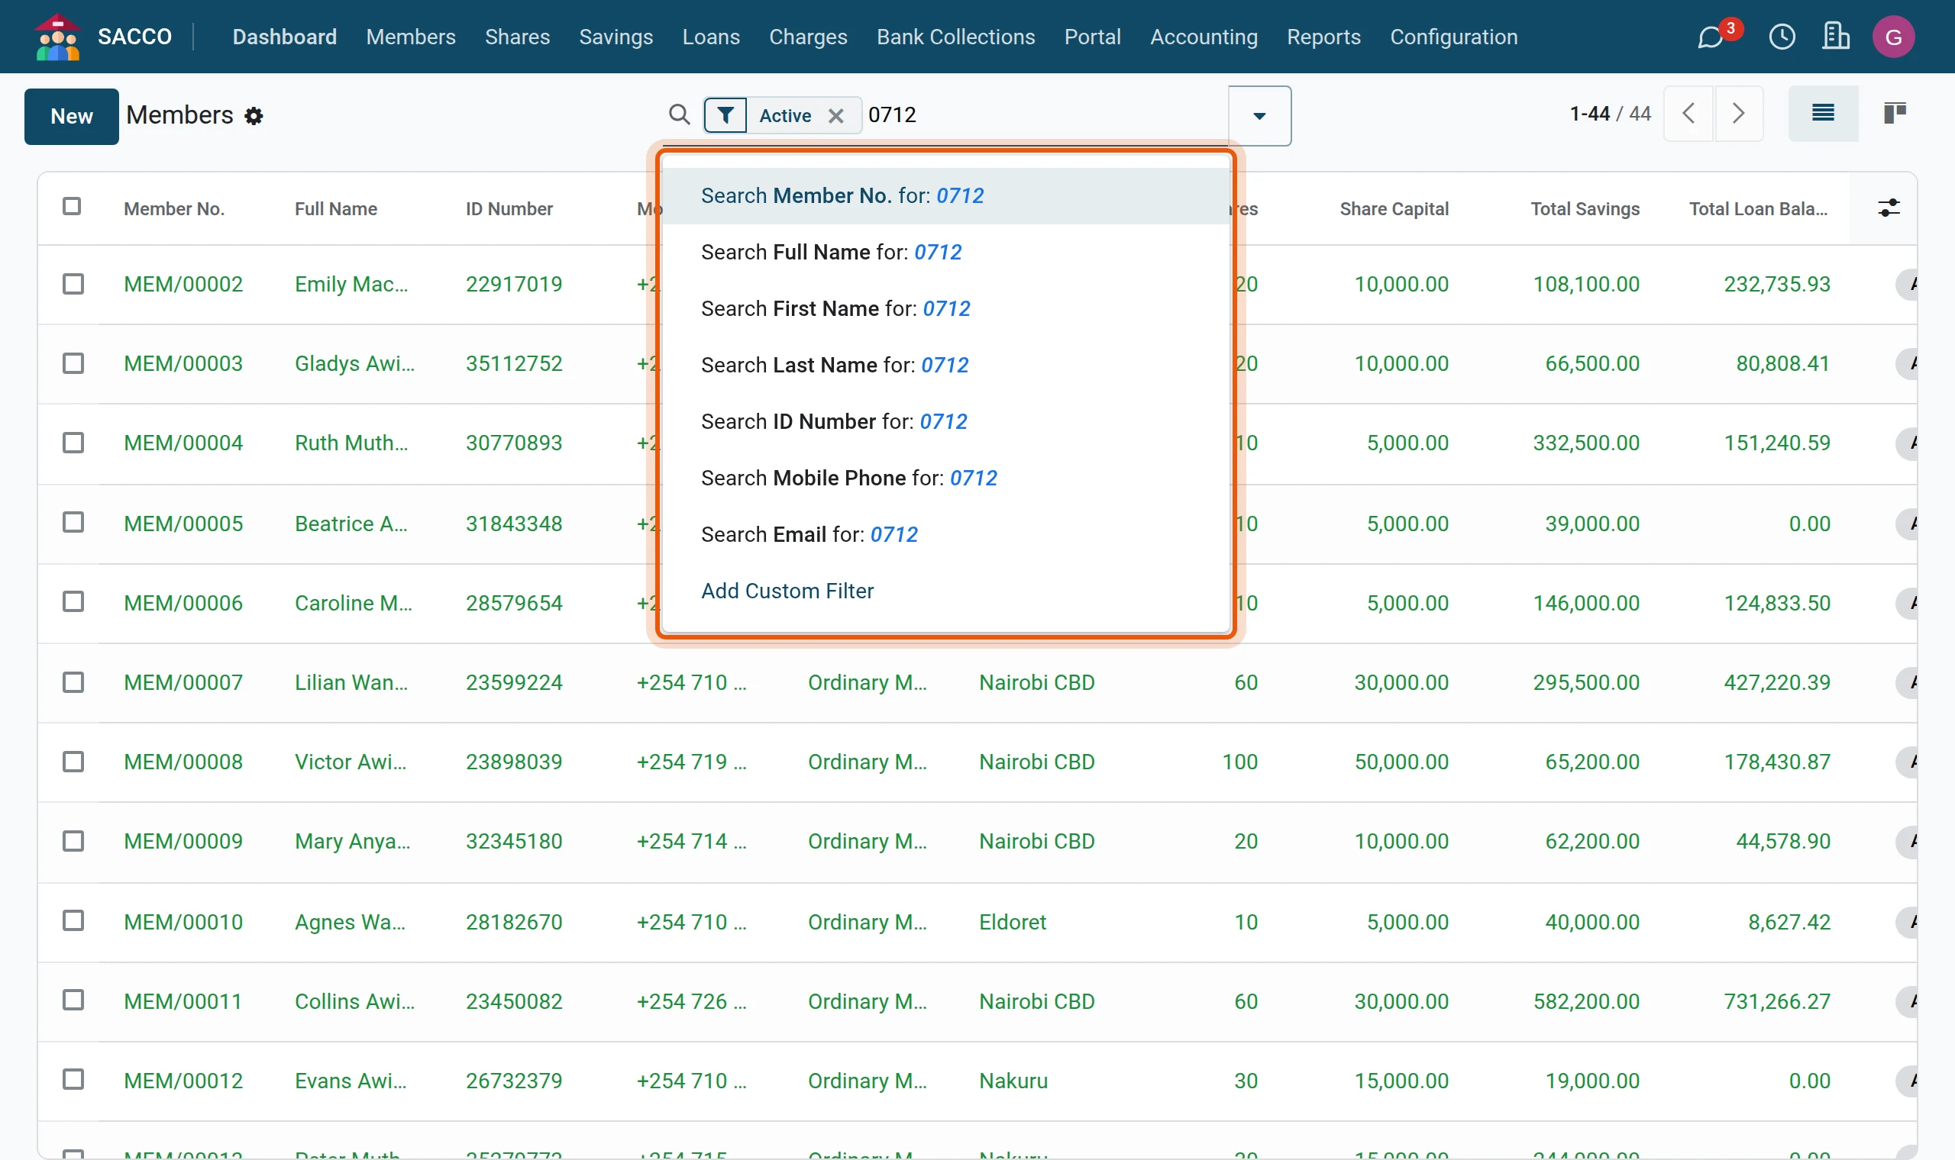Open the Dashboard menu
This screenshot has width=1955, height=1160.
[x=285, y=37]
